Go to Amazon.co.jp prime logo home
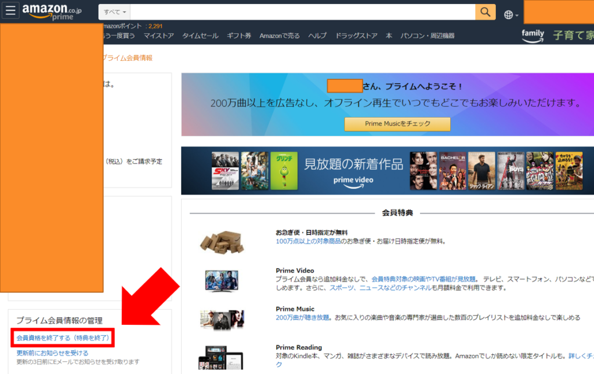Viewport: 594px width, 374px height. tap(52, 12)
